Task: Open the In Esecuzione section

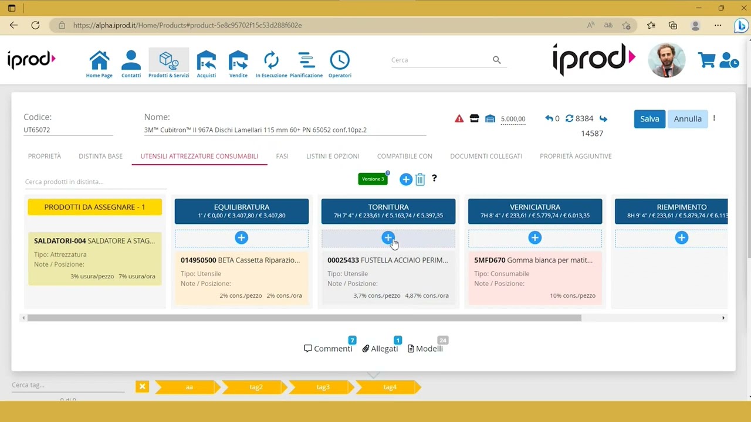Action: [271, 64]
